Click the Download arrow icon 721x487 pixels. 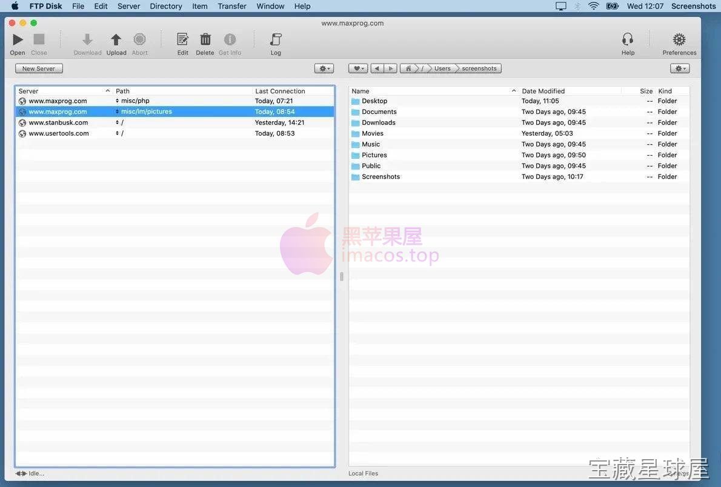click(x=87, y=39)
